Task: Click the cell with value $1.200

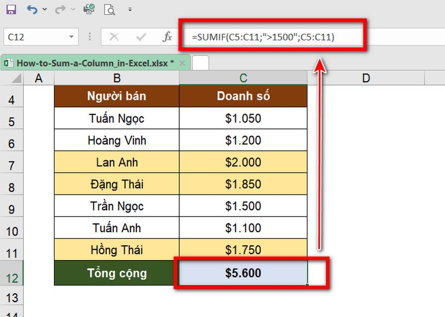Action: point(243,140)
